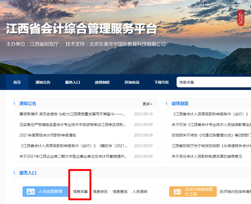Click the red highlighted 信息采集 service entry
This screenshot has height=204, width=251.
tap(80, 191)
